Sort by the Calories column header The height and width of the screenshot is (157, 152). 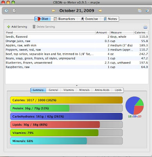[141, 33]
